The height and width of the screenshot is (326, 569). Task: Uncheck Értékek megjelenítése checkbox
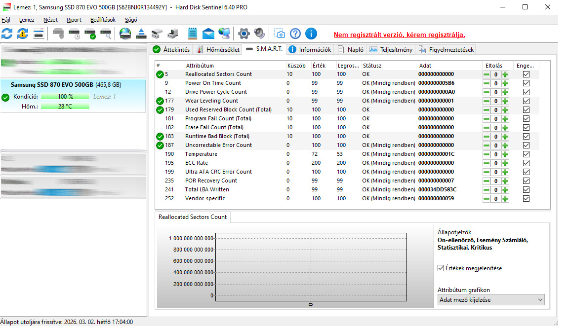coord(441,268)
